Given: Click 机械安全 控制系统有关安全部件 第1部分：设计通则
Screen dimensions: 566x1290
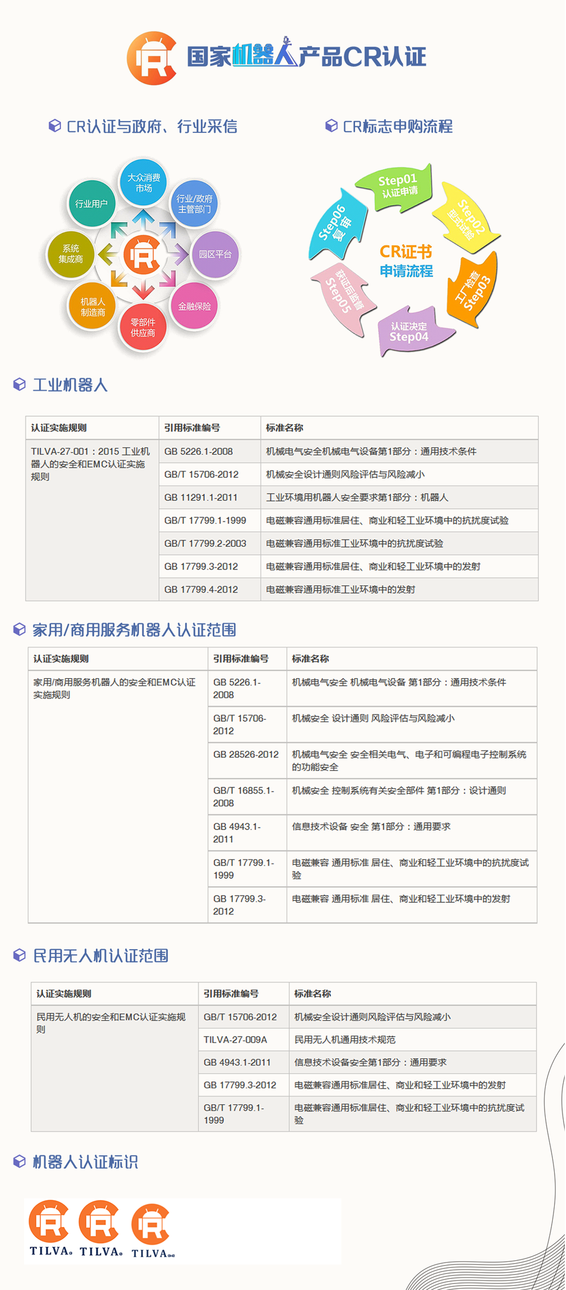Looking at the screenshot, I should click(x=412, y=797).
